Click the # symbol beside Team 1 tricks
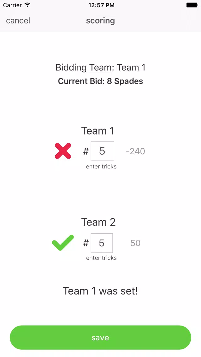This screenshot has width=201, height=357. click(86, 151)
